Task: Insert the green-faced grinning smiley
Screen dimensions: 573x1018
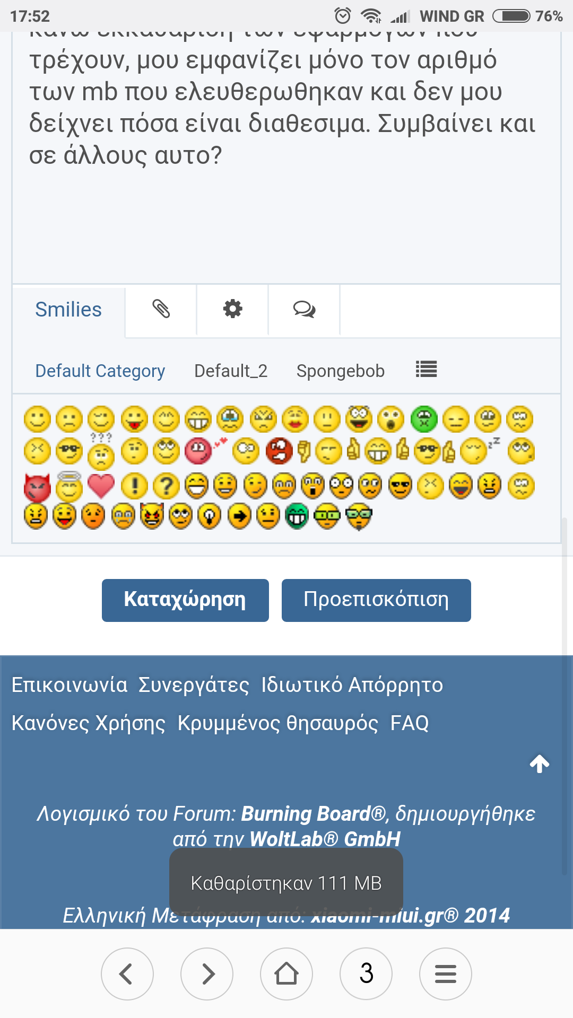Action: point(297,516)
